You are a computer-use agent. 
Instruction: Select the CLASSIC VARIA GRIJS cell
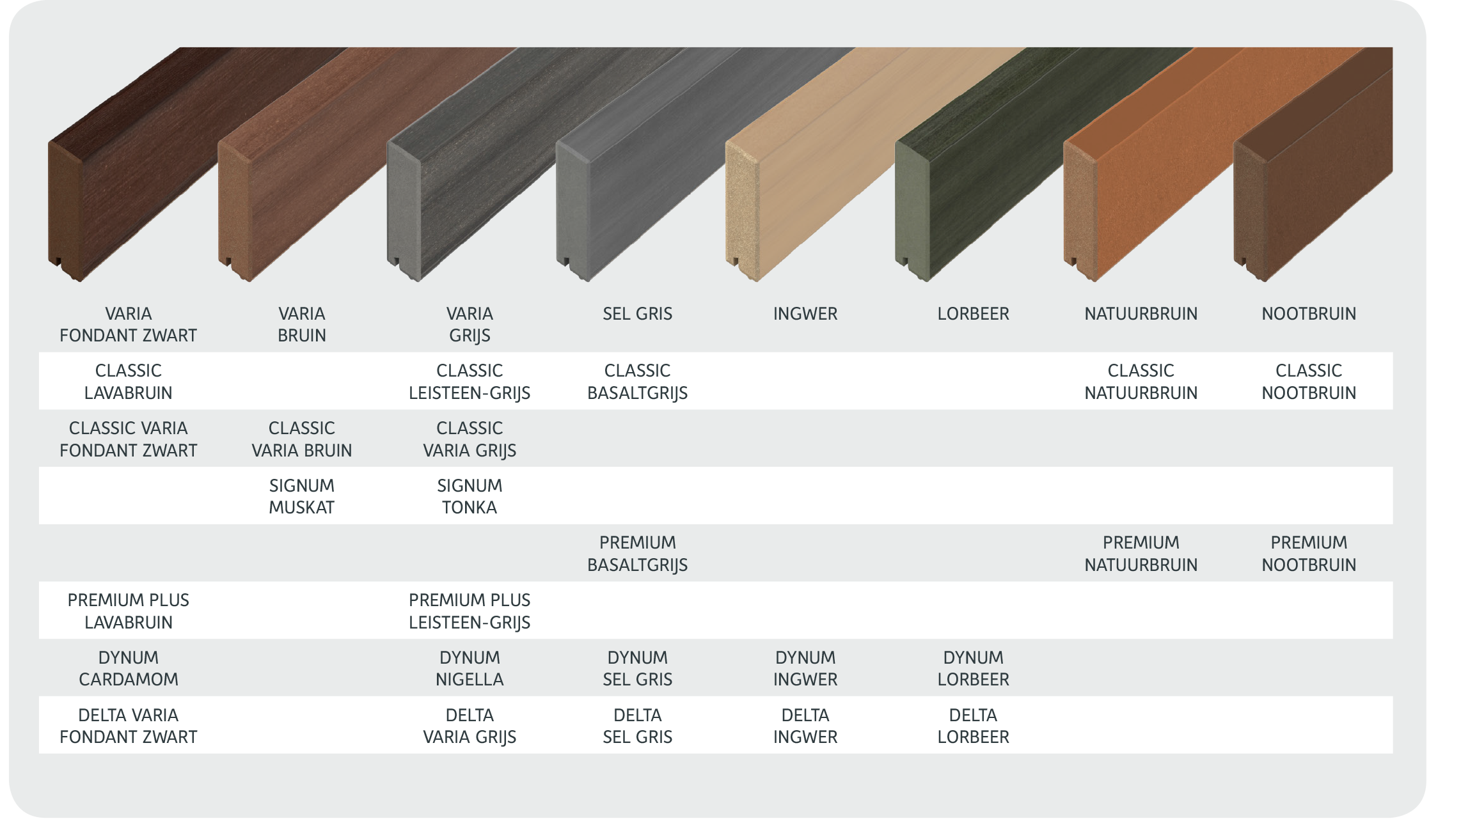470,439
